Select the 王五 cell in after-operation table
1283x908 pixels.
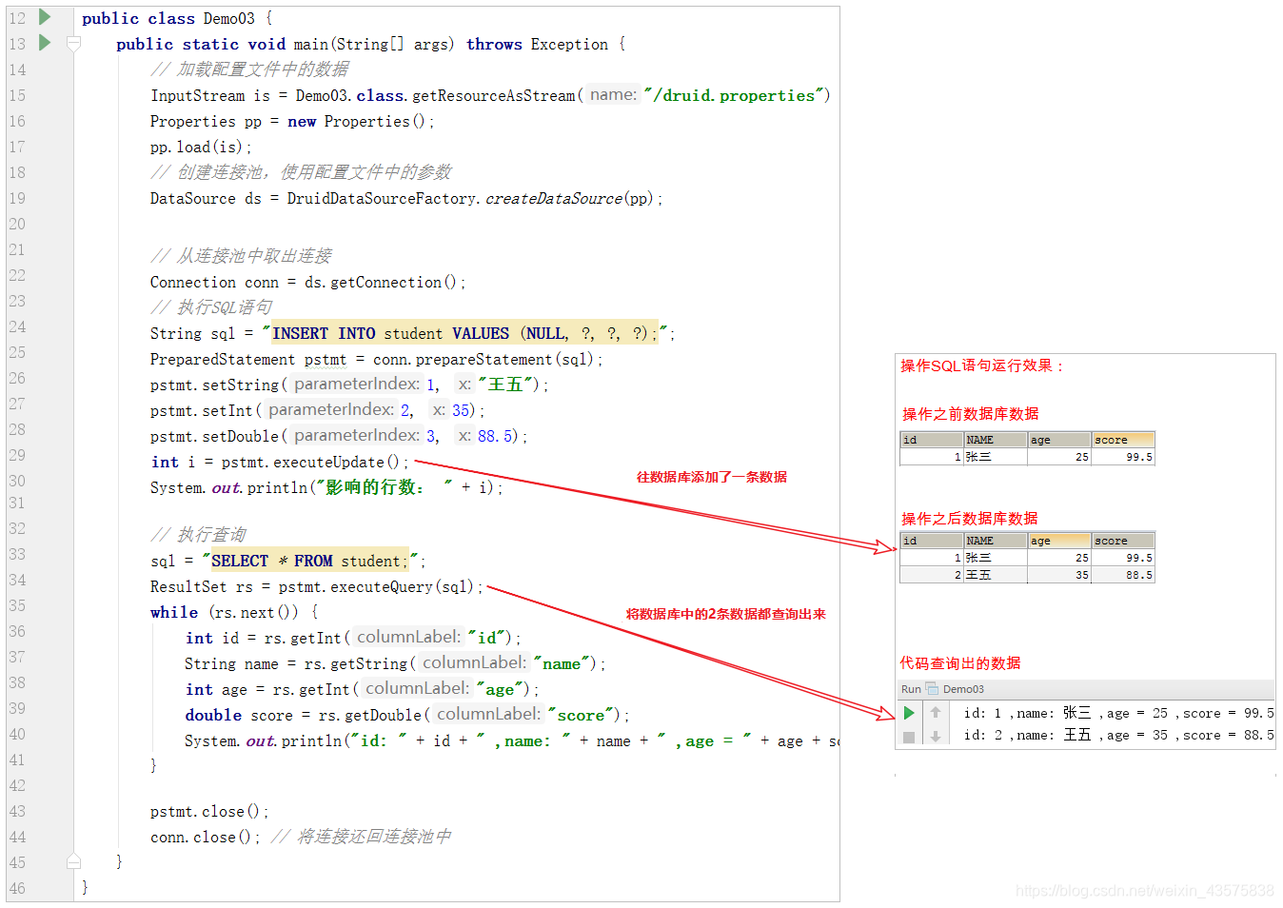[x=996, y=575]
